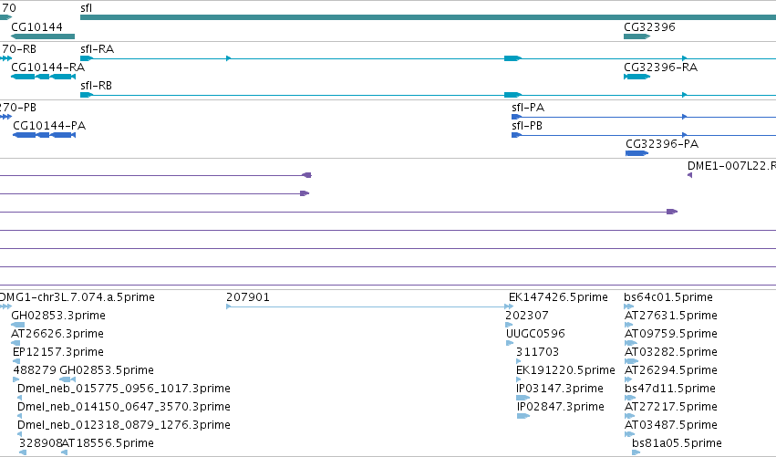Click the AT26294.5prime EST label
776x457 pixels.
tap(671, 370)
